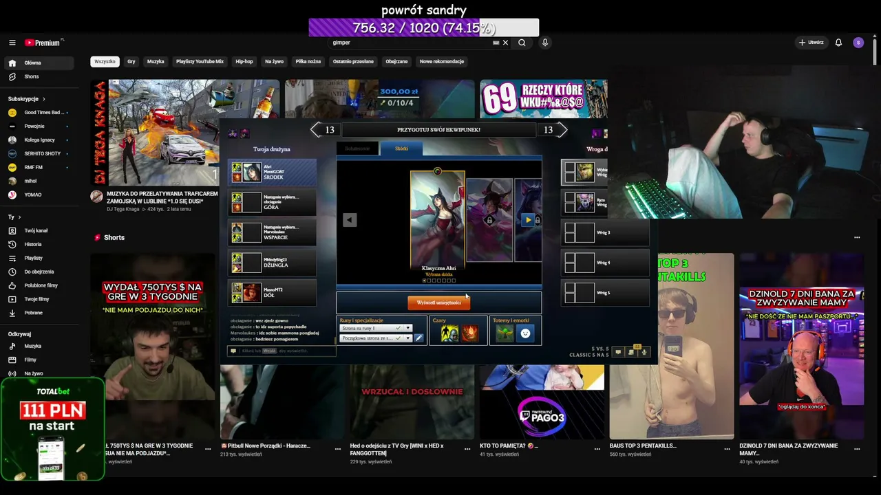
Task: Select the Hip-hop filter chip
Action: (244, 62)
